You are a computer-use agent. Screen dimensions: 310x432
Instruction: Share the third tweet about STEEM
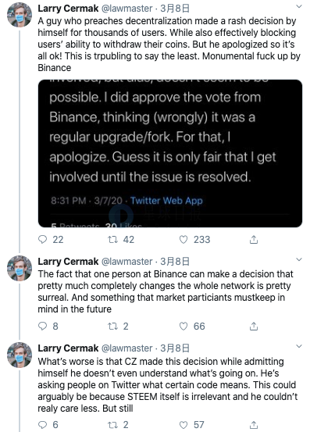pyautogui.click(x=254, y=425)
